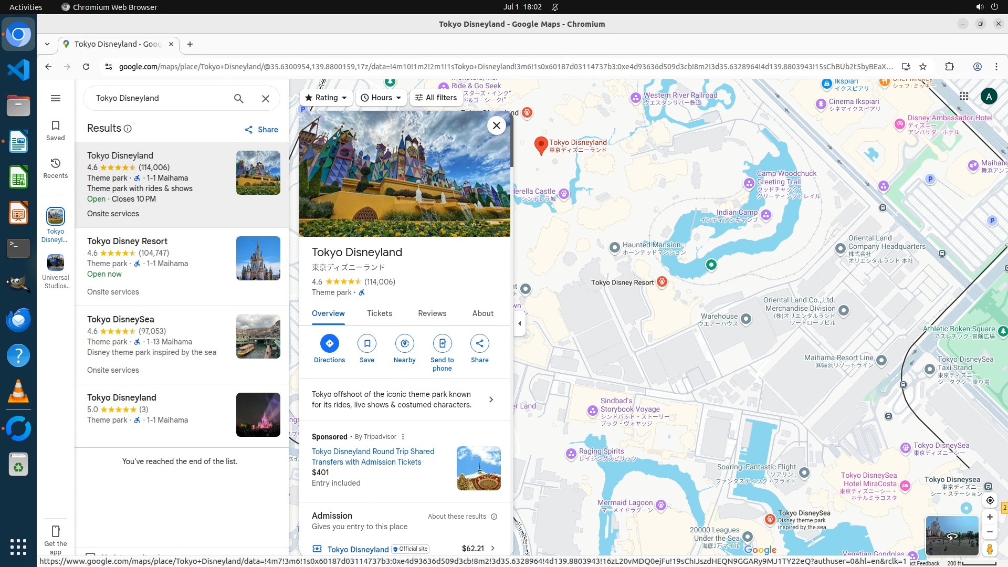Switch to the Tickets tab

(379, 313)
